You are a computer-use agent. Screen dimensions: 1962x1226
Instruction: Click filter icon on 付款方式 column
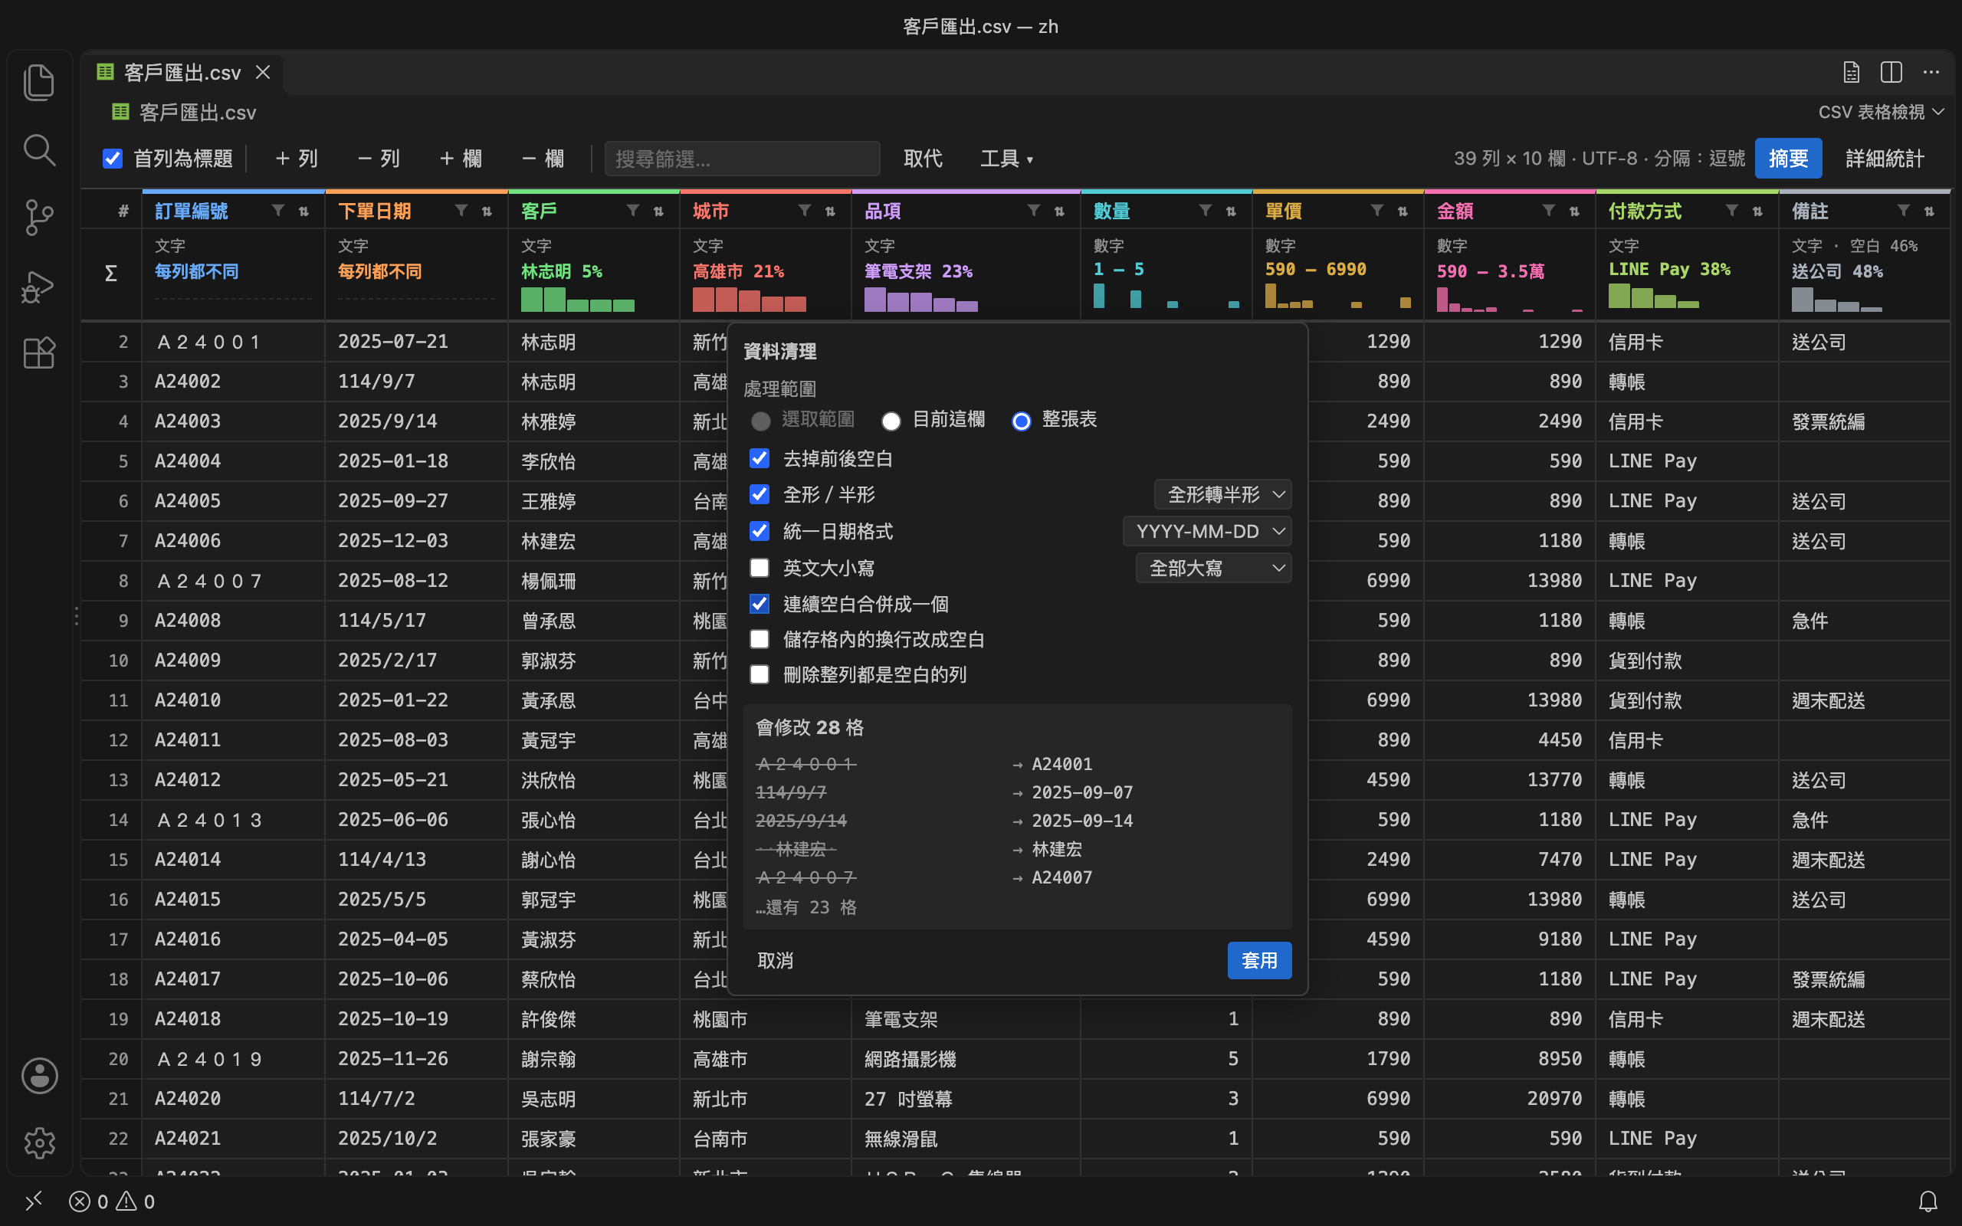[1732, 211]
